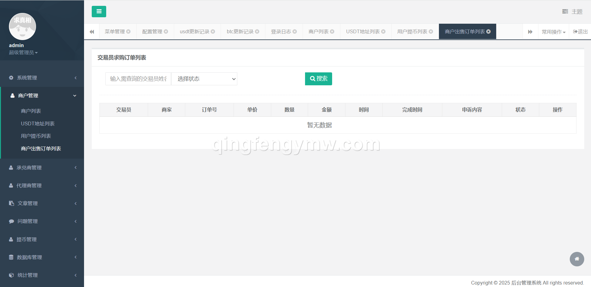Open USDT地址列表 in sidebar
This screenshot has height=287, width=591.
click(x=38, y=123)
